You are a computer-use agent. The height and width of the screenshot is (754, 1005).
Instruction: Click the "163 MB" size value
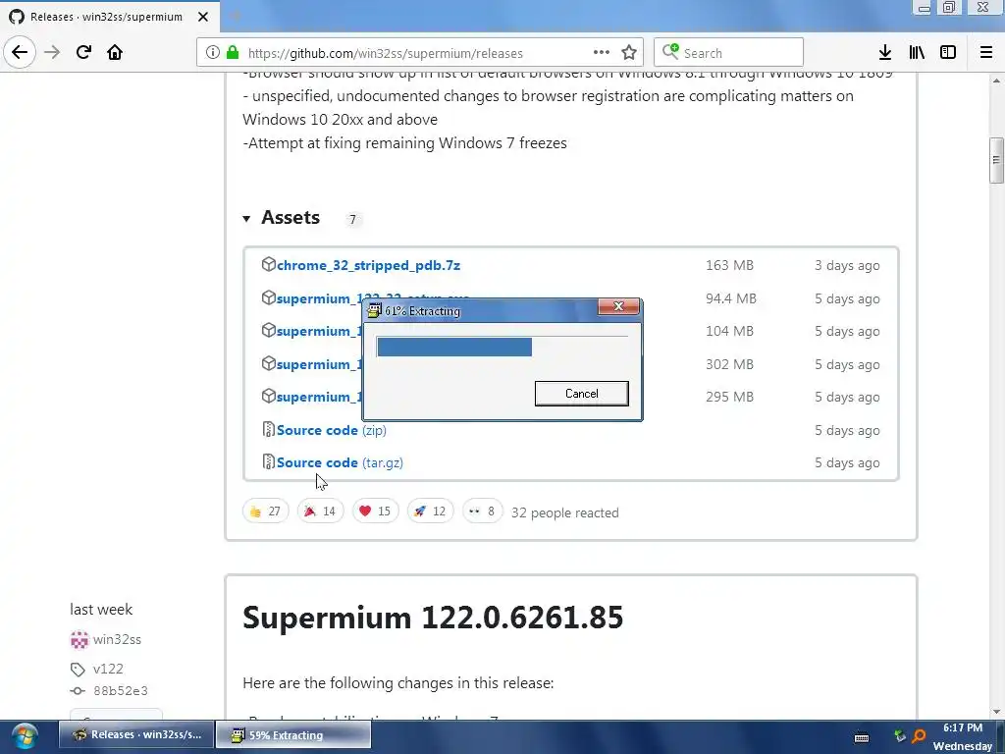729,265
